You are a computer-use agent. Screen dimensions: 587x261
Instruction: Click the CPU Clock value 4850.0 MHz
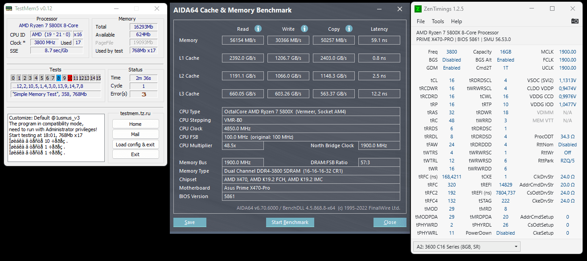311,128
